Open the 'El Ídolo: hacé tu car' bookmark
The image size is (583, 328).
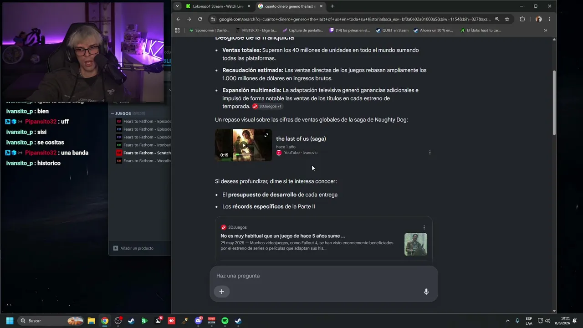pyautogui.click(x=481, y=31)
